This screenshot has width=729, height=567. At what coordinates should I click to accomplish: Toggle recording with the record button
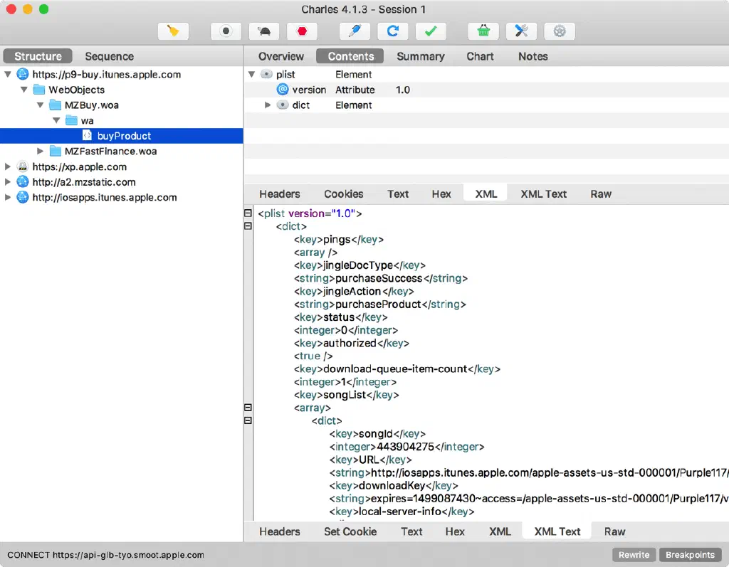pos(226,31)
